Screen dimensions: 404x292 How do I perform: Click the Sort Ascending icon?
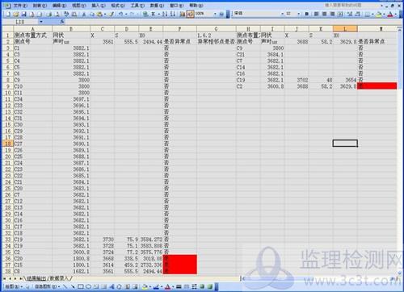click(165, 14)
